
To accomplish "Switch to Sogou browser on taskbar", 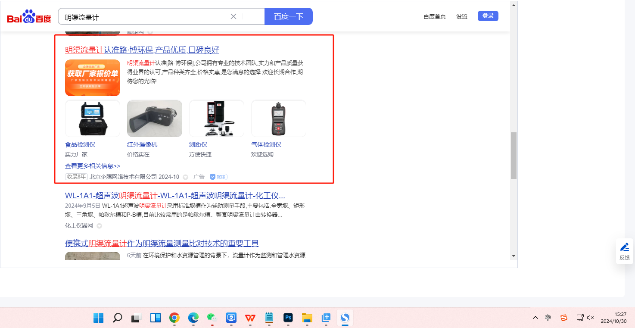I will pyautogui.click(x=345, y=318).
